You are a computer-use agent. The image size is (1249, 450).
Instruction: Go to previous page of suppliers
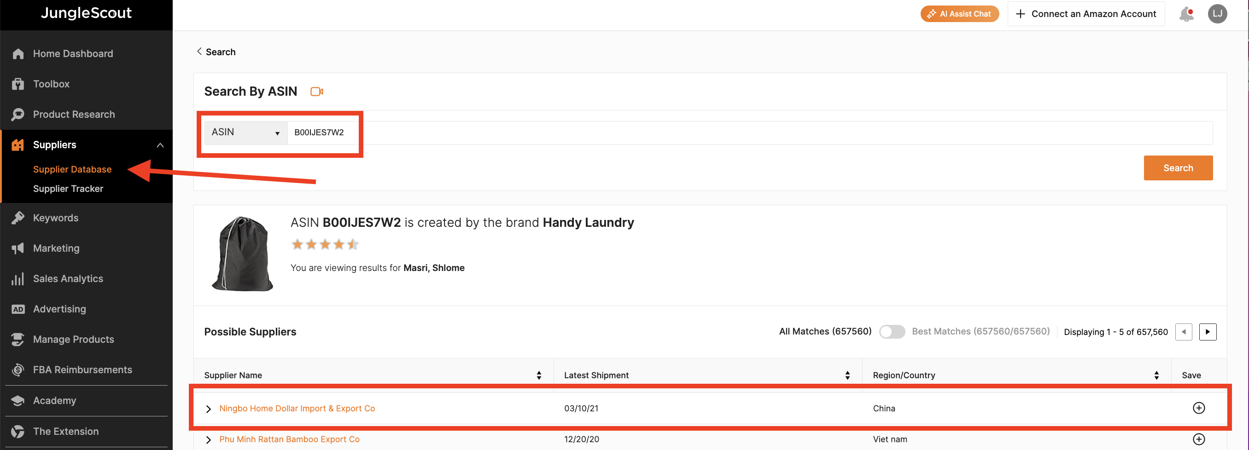click(x=1183, y=332)
